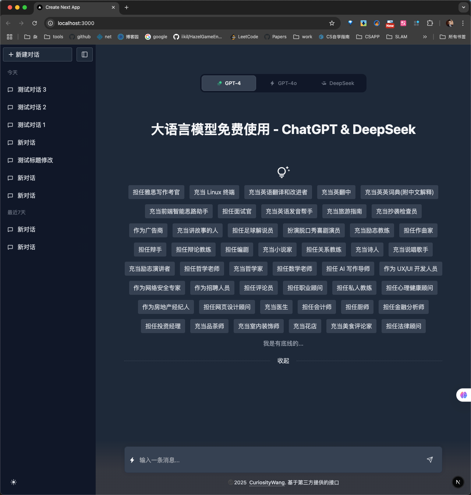
Task: Open a new browser tab
Action: click(127, 7)
